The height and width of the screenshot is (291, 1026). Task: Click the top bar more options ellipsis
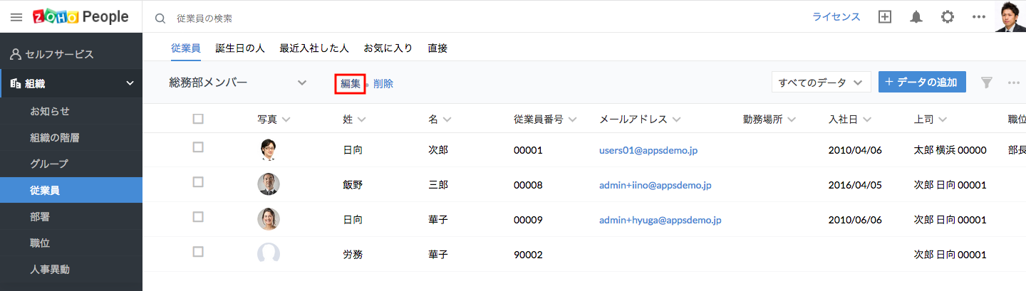point(978,17)
